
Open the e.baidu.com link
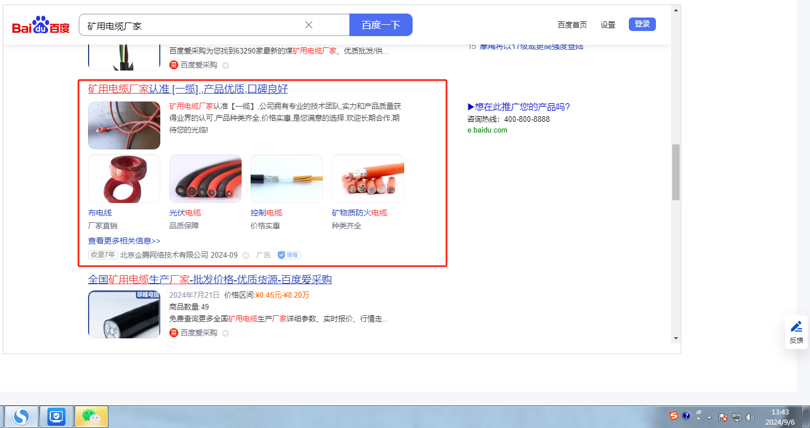point(487,130)
